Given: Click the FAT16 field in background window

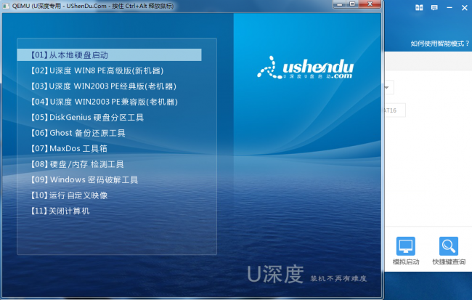Looking at the screenshot, I should point(394,110).
